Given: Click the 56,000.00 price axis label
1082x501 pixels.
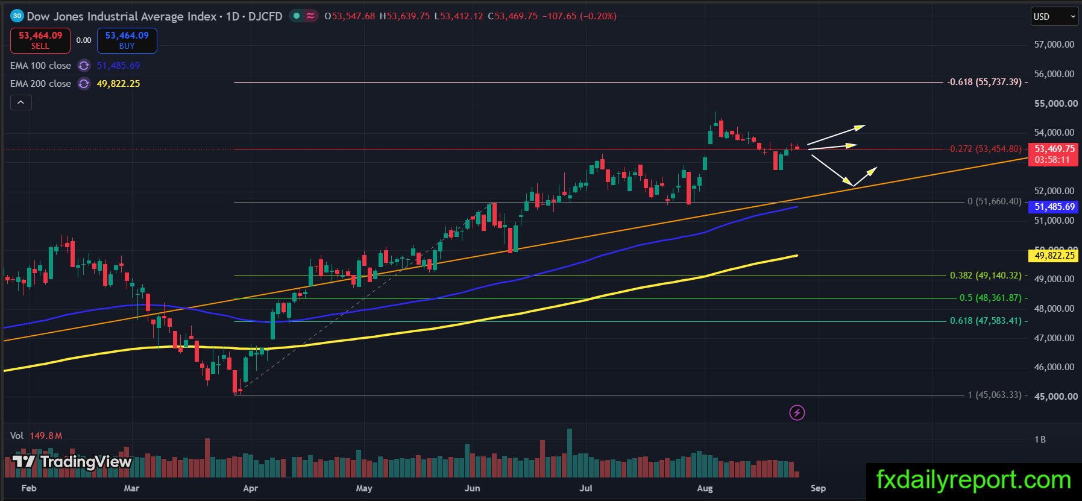Looking at the screenshot, I should [1054, 74].
